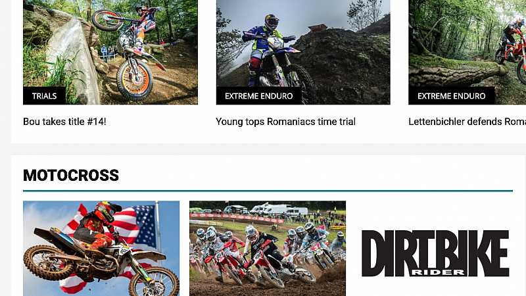Click the Romaniacs time trial rider photo
Screen dimensions: 526x296
pyautogui.click(x=303, y=53)
